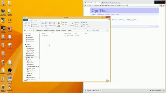Viewport: 166px width, 93px height.
Task: Open the Easy access dropdown
Action: pyautogui.click(x=65, y=24)
